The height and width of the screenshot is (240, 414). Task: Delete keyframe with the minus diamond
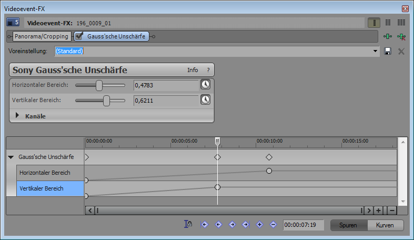coord(273,225)
